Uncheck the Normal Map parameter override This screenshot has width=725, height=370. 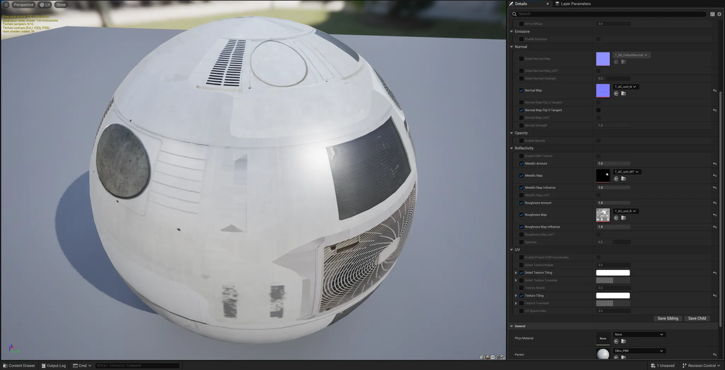pyautogui.click(x=521, y=91)
